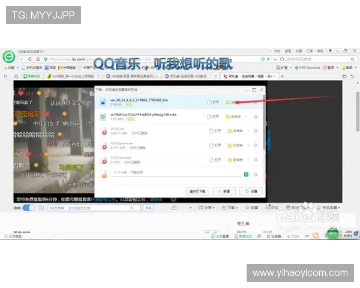Click the download progress bar of 1.15 MB item
This screenshot has width=360, height=288.
pyautogui.click(x=176, y=176)
